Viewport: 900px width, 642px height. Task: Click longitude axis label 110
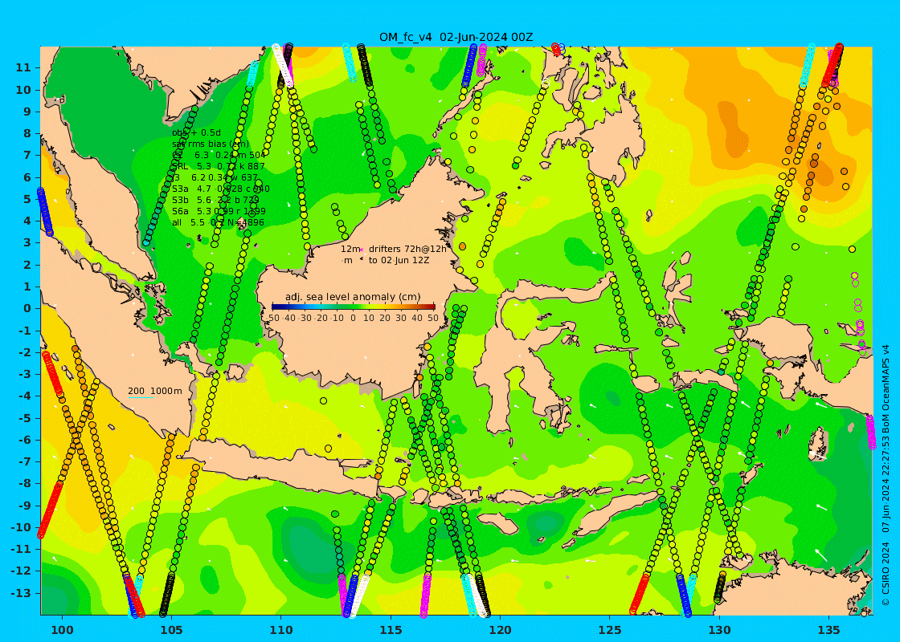click(x=281, y=630)
